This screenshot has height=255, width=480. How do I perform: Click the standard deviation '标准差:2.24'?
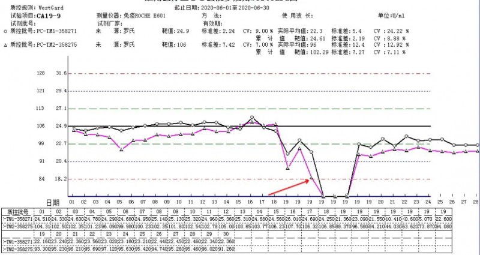pyautogui.click(x=218, y=31)
